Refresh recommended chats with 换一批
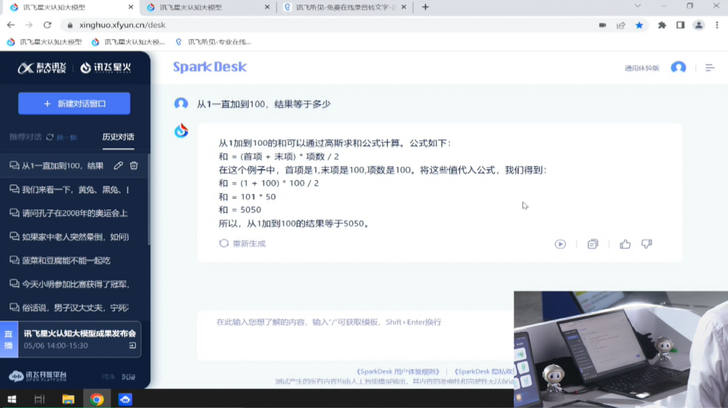Viewport: 728px width, 408px height. tap(62, 137)
